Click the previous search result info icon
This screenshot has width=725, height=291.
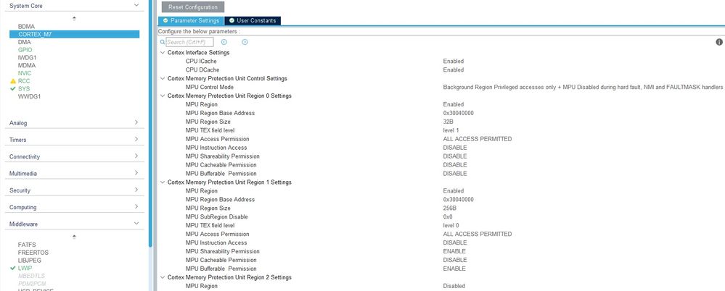tap(224, 42)
